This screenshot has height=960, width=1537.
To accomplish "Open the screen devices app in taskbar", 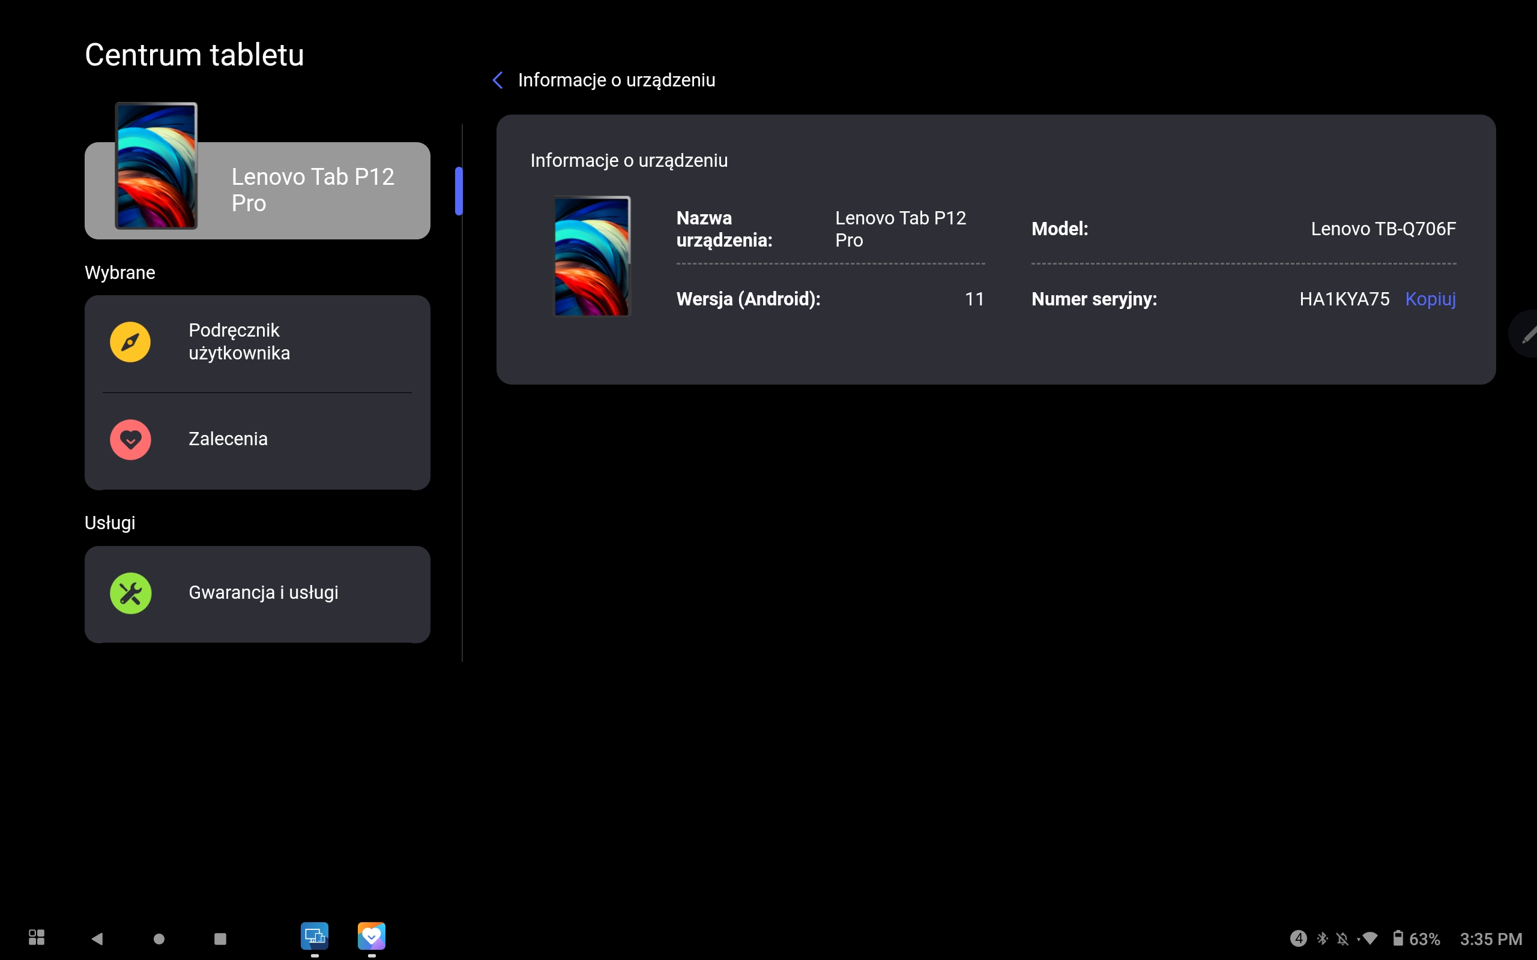I will pos(315,936).
